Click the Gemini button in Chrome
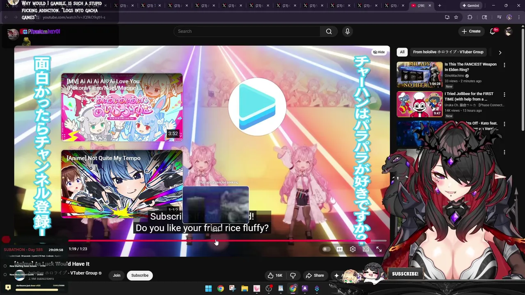 [x=470, y=6]
